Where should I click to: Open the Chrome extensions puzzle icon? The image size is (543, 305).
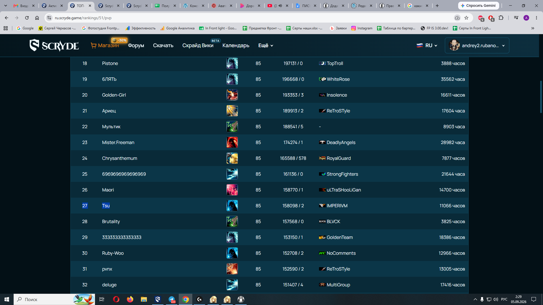(501, 18)
